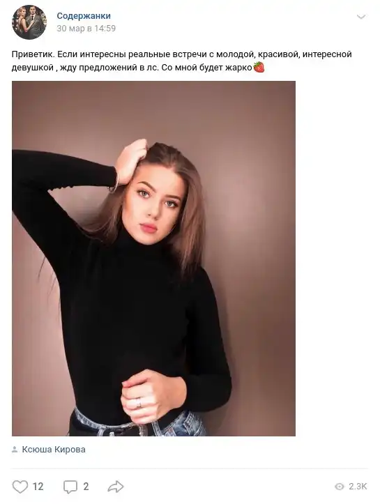
Task: Open the Содержанки community avatar
Action: click(29, 22)
